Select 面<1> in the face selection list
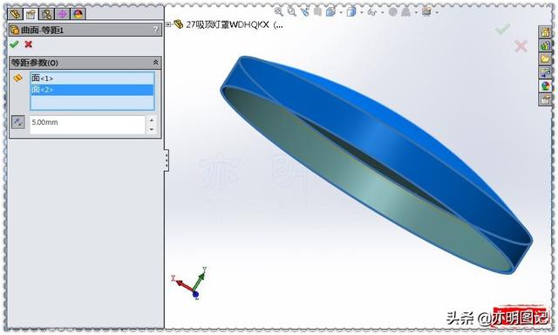This screenshot has height=335, width=558. [x=92, y=78]
